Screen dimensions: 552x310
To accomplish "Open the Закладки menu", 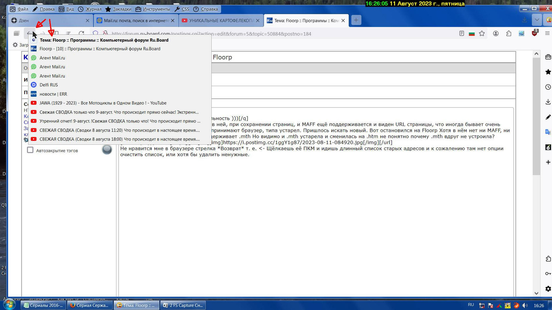I will click(x=119, y=9).
